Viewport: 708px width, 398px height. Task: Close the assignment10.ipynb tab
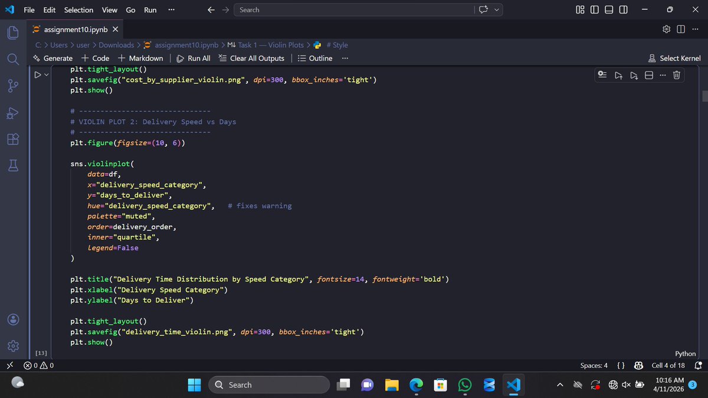pos(115,29)
